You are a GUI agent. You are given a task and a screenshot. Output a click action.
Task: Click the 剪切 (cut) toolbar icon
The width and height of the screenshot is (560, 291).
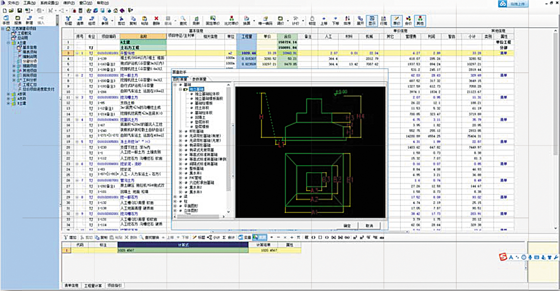click(x=121, y=20)
